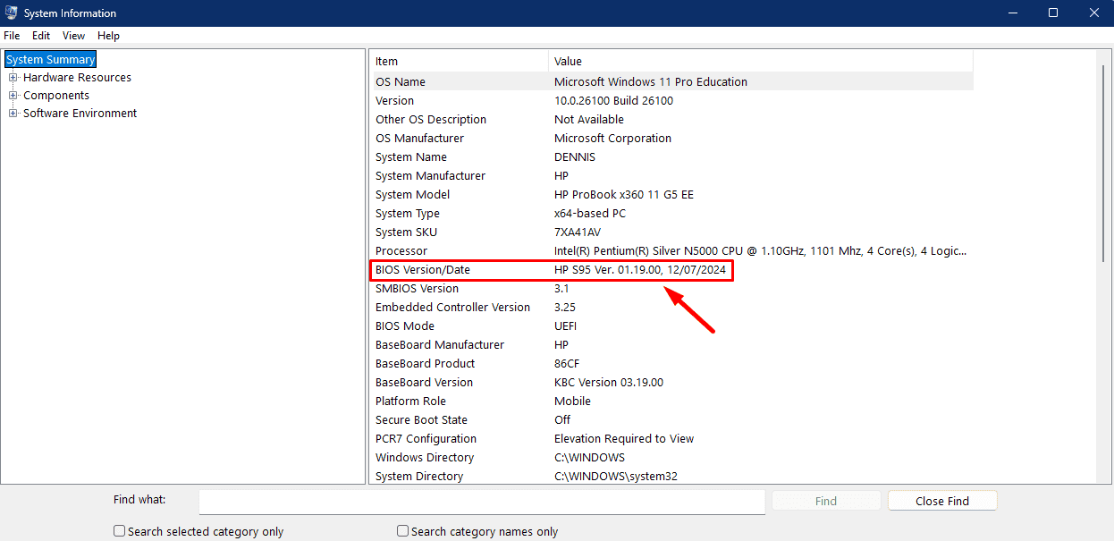1114x541 pixels.
Task: Click inside the Find what field
Action: click(x=482, y=502)
